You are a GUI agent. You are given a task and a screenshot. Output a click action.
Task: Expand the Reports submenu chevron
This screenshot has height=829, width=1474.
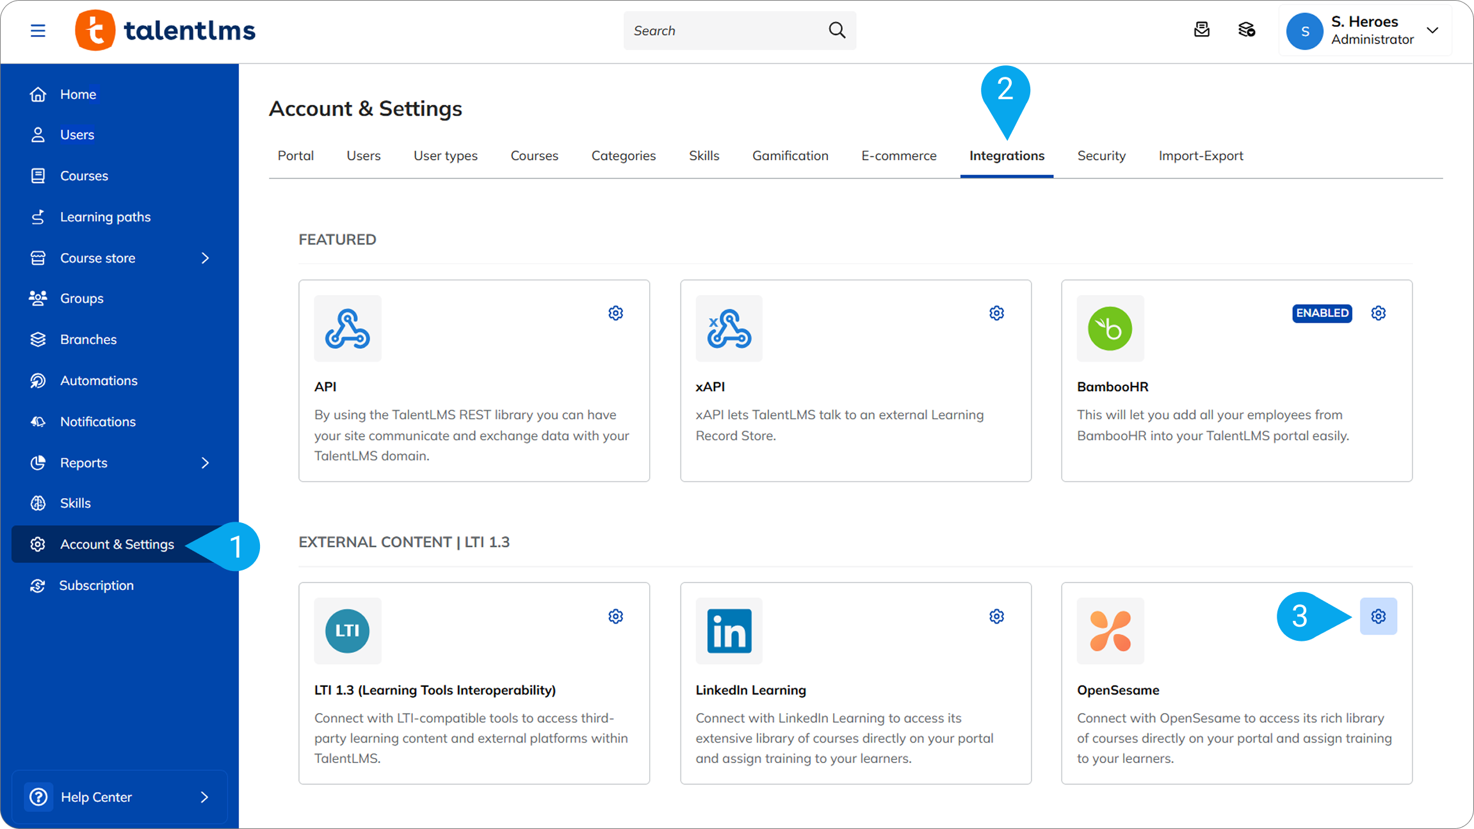[205, 463]
